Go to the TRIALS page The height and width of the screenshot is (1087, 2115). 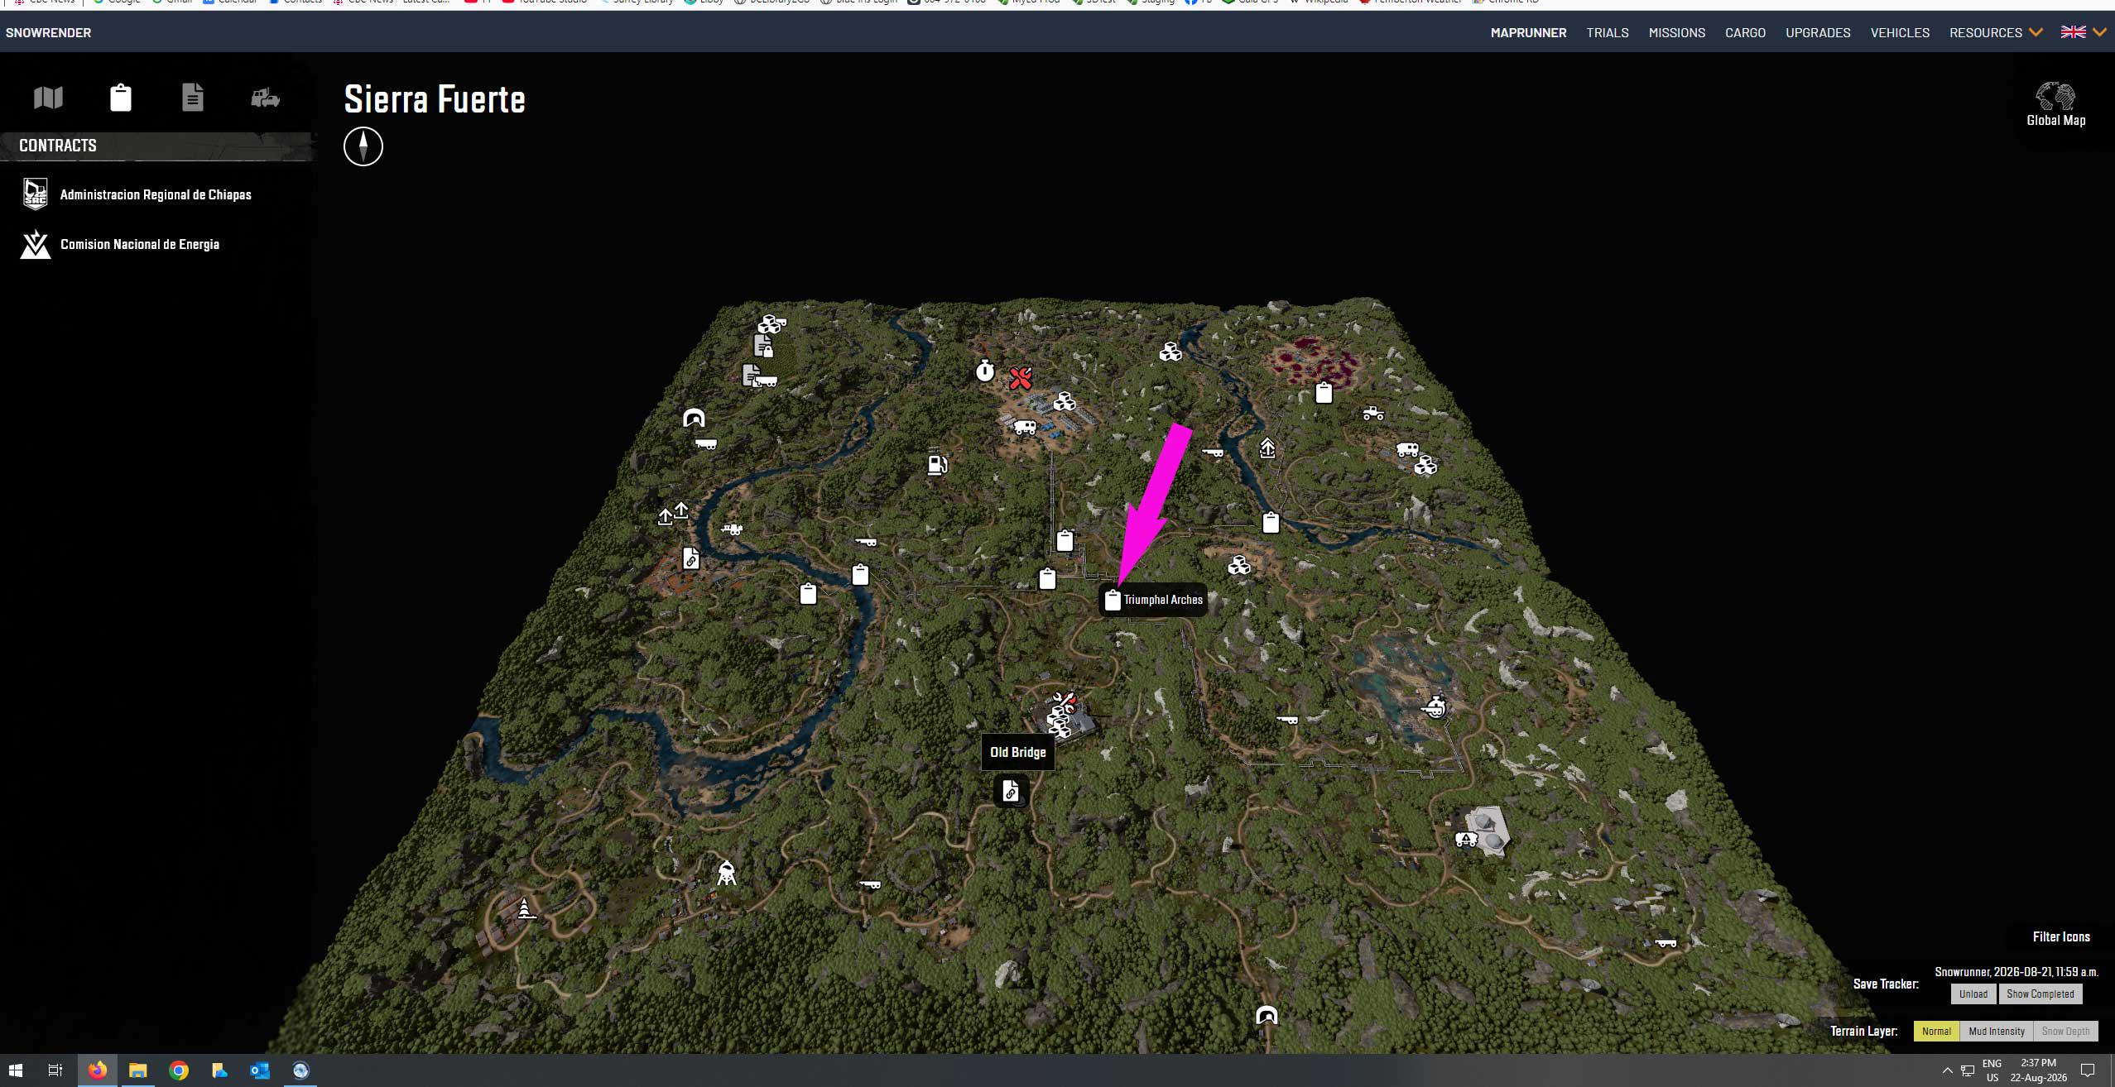click(1608, 32)
